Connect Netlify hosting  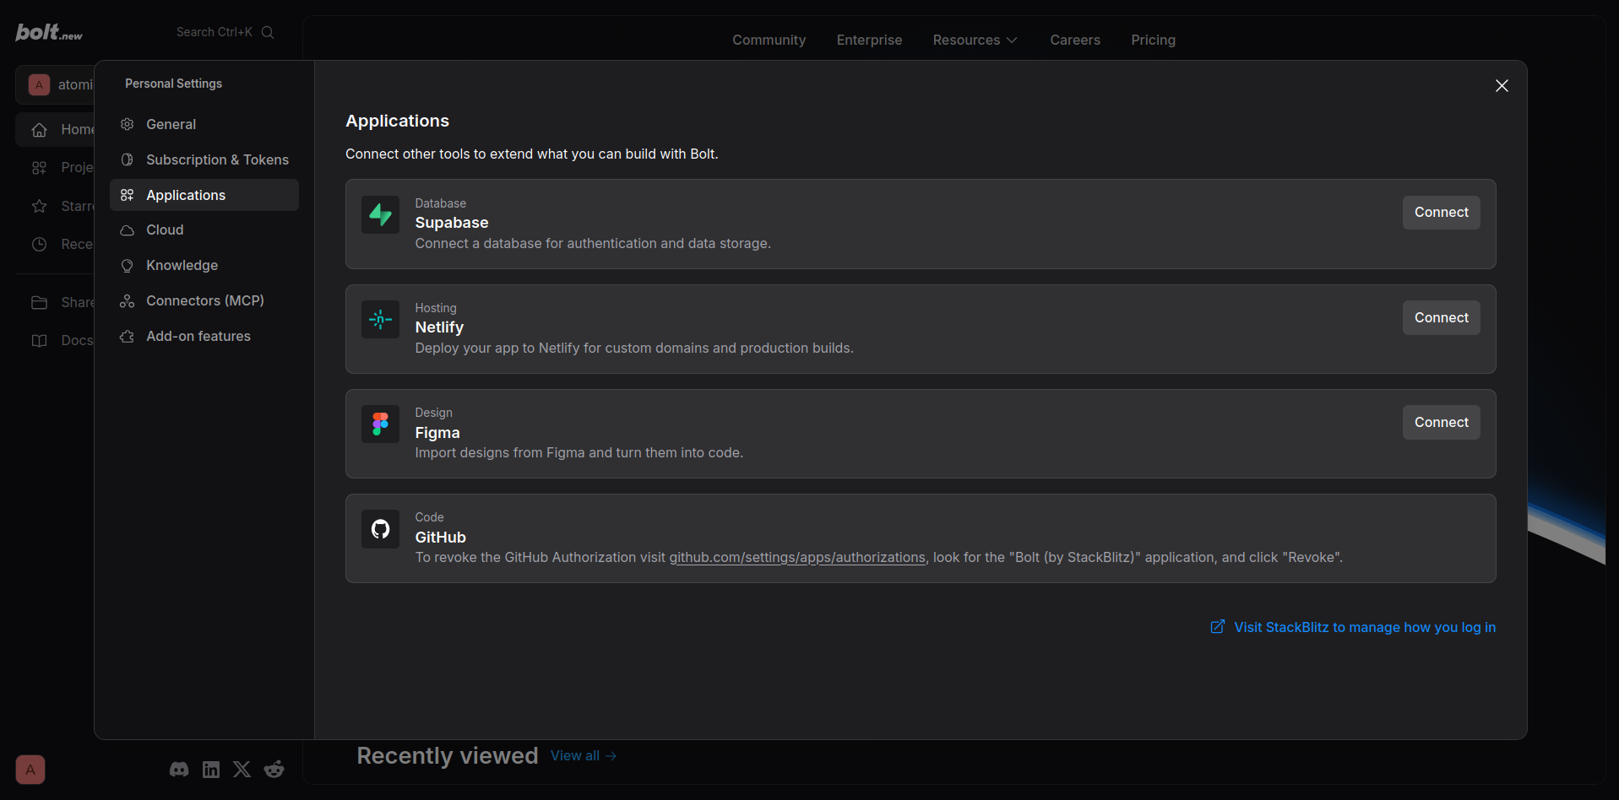point(1441,317)
